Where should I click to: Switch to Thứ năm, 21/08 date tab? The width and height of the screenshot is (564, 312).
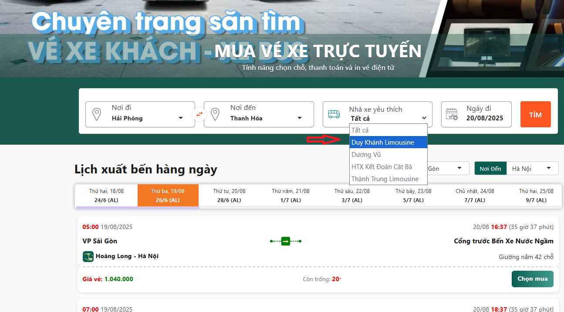(x=290, y=196)
